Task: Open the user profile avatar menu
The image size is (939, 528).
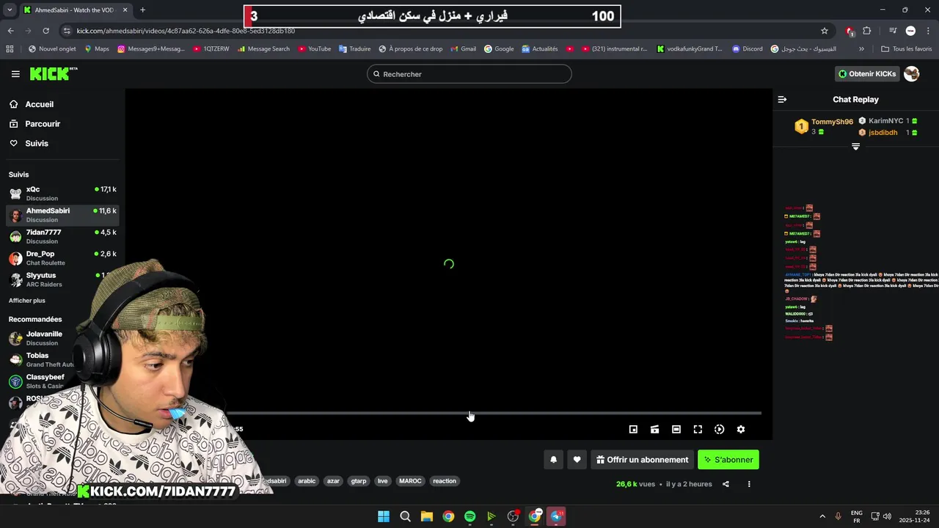Action: point(911,74)
